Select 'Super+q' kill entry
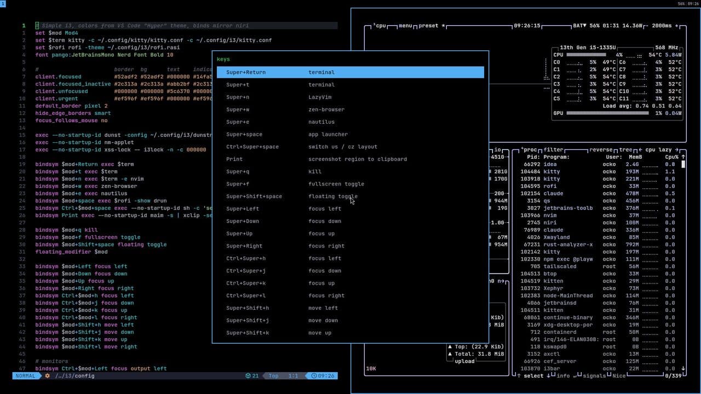Viewport: 701px width, 394px height. click(350, 171)
